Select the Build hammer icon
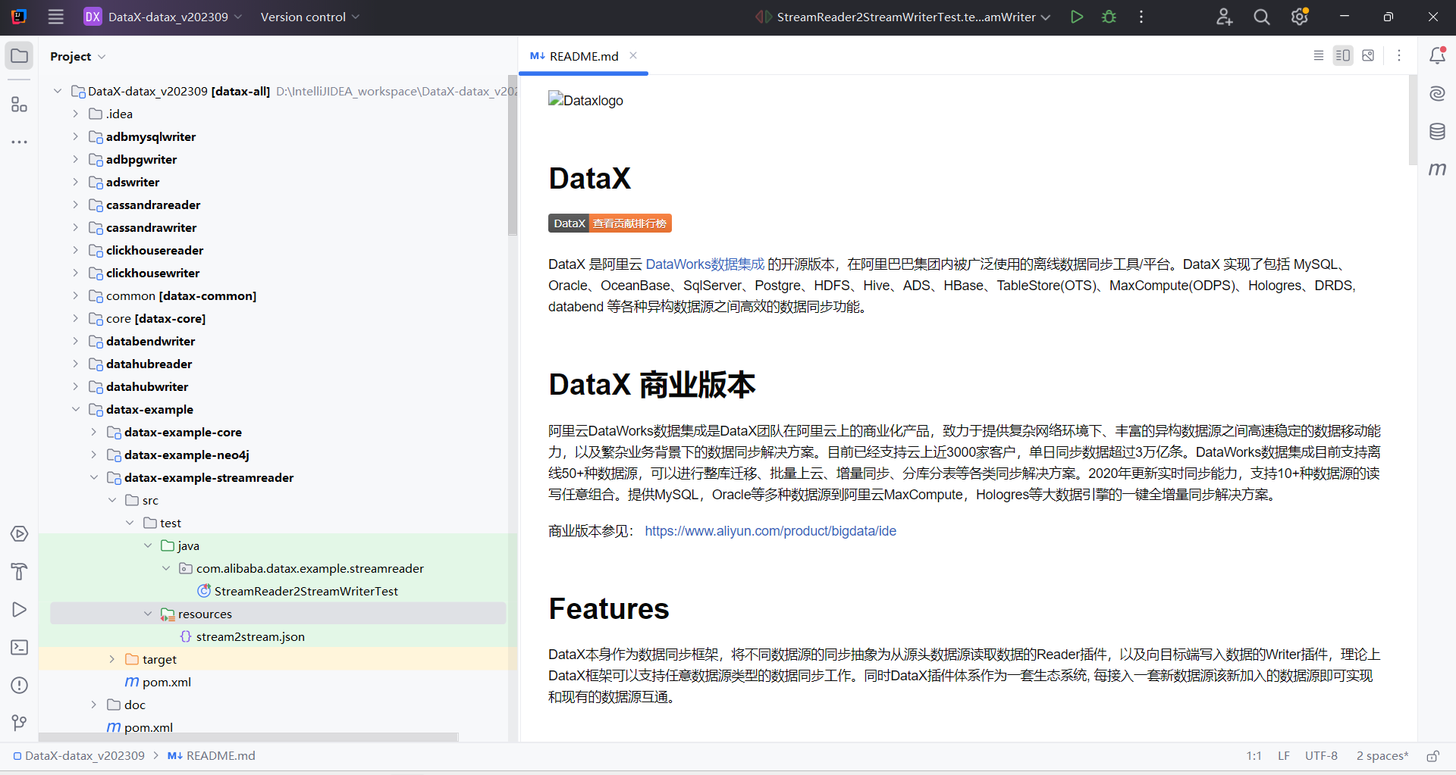The height and width of the screenshot is (775, 1456). 19,571
